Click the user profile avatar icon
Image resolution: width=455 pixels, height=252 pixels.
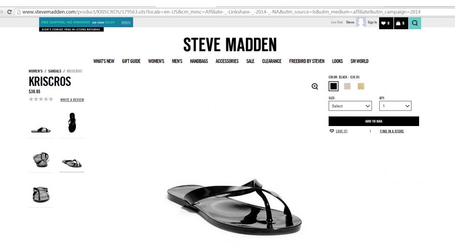361,22
